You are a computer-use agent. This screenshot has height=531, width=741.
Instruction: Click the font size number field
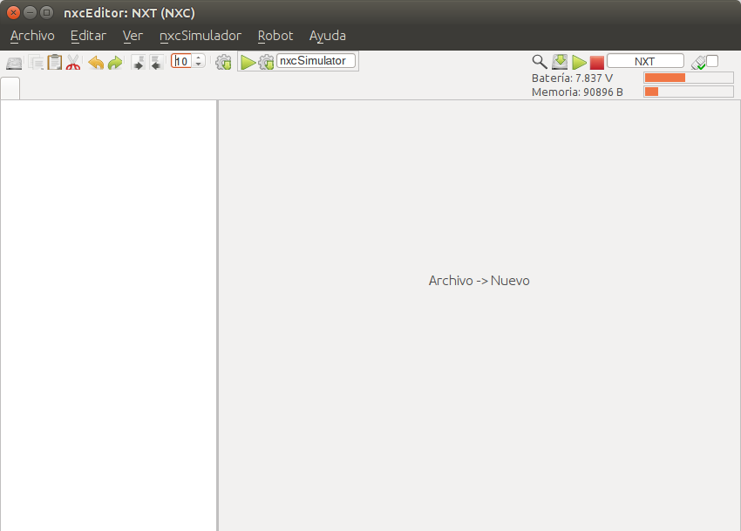[181, 61]
